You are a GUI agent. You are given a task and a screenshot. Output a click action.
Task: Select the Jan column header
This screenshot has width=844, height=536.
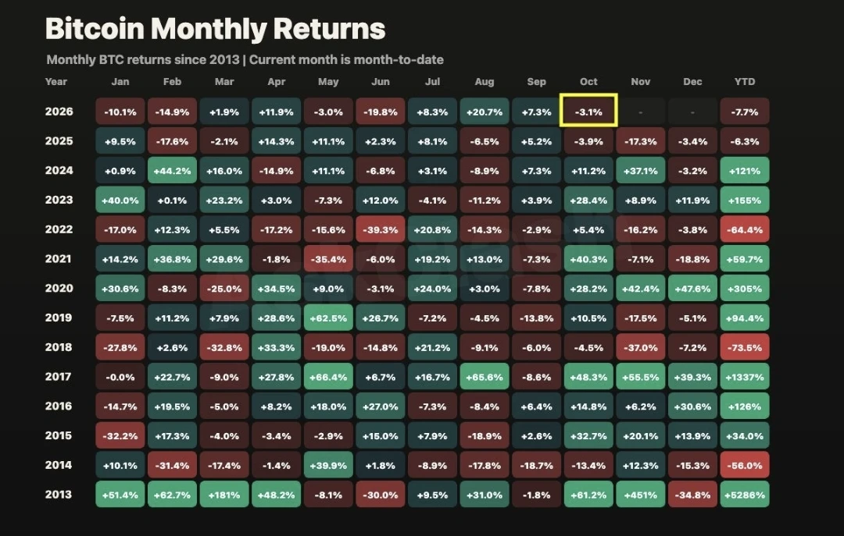(x=120, y=82)
